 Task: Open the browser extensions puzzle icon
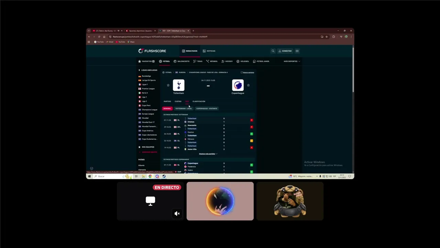(333, 37)
